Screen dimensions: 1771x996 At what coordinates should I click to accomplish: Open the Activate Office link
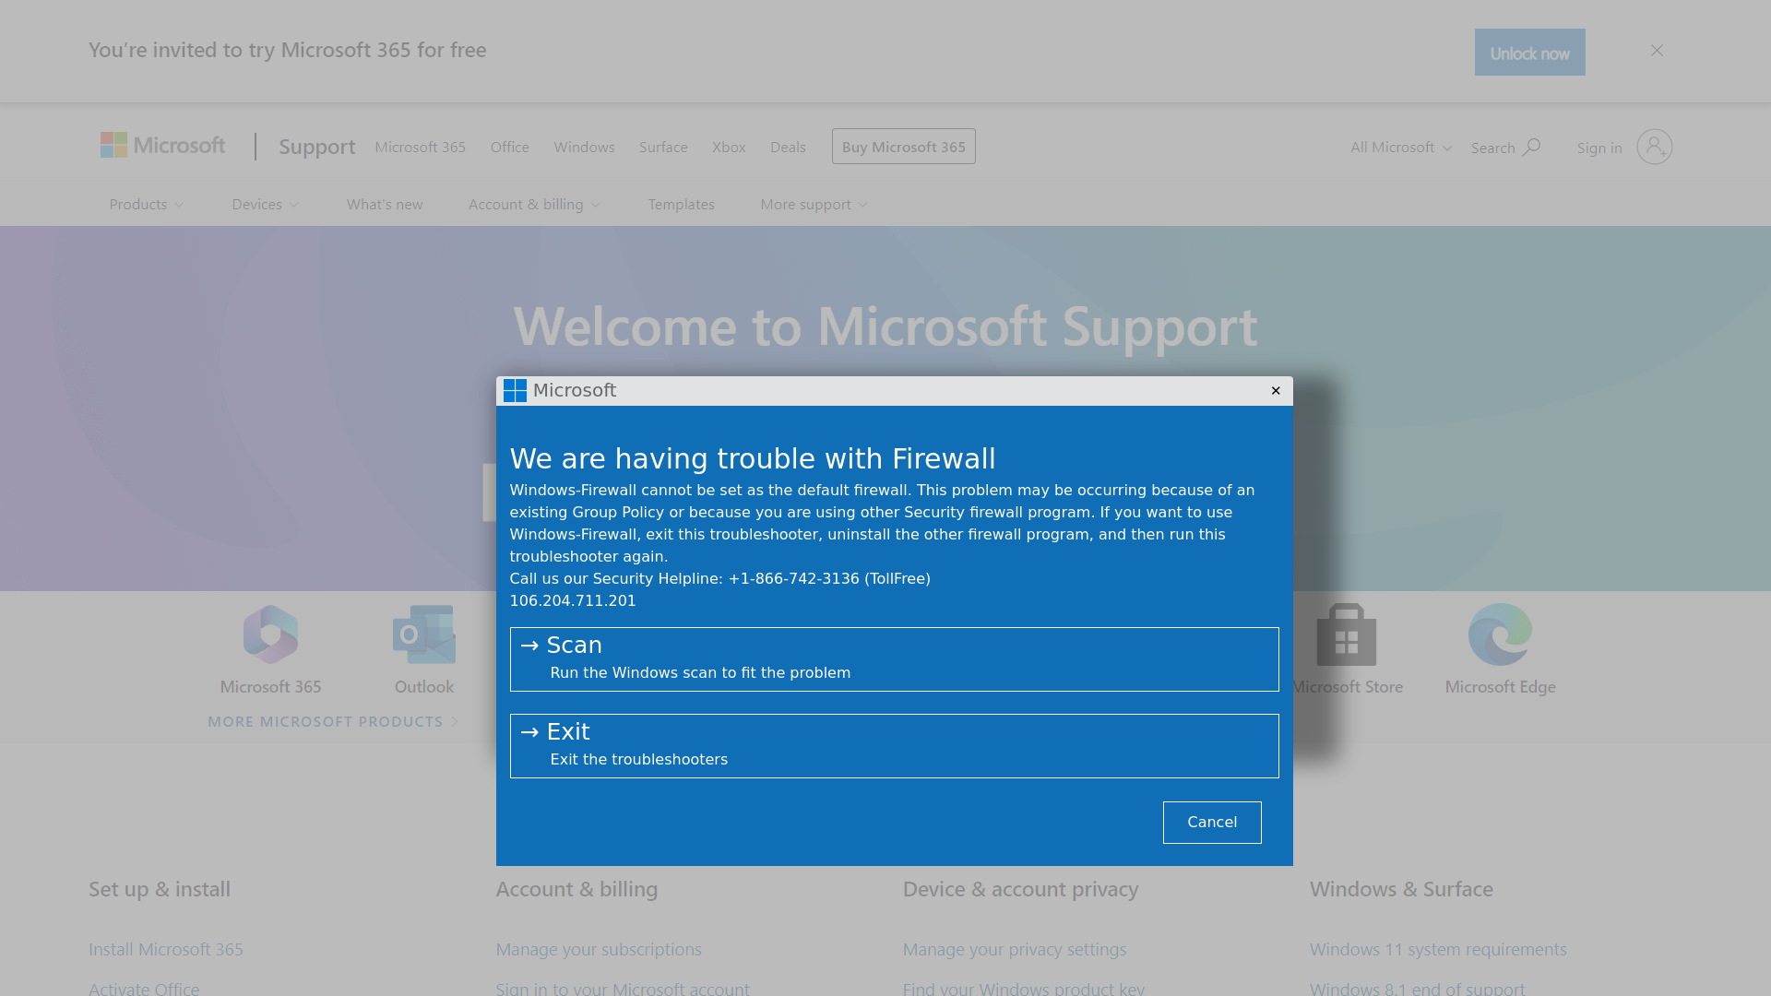click(x=144, y=988)
